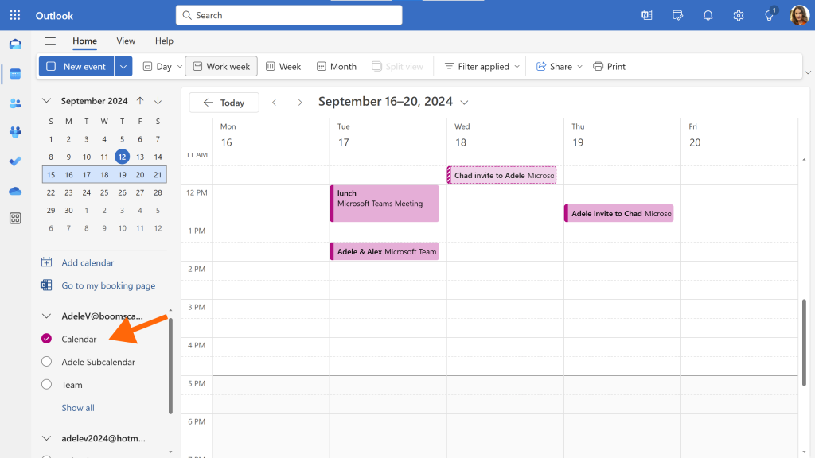The height and width of the screenshot is (458, 815).
Task: Open the notifications bell
Action: [x=708, y=16]
